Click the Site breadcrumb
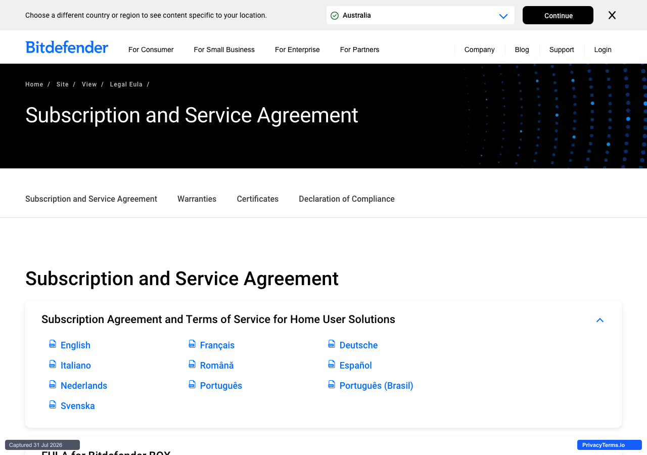647x455 pixels. point(63,84)
